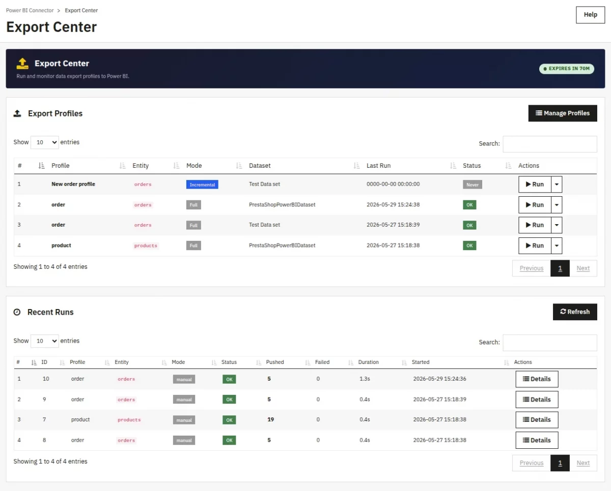This screenshot has height=491, width=611.
Task: Expand Run options arrow for product profile
Action: click(557, 246)
